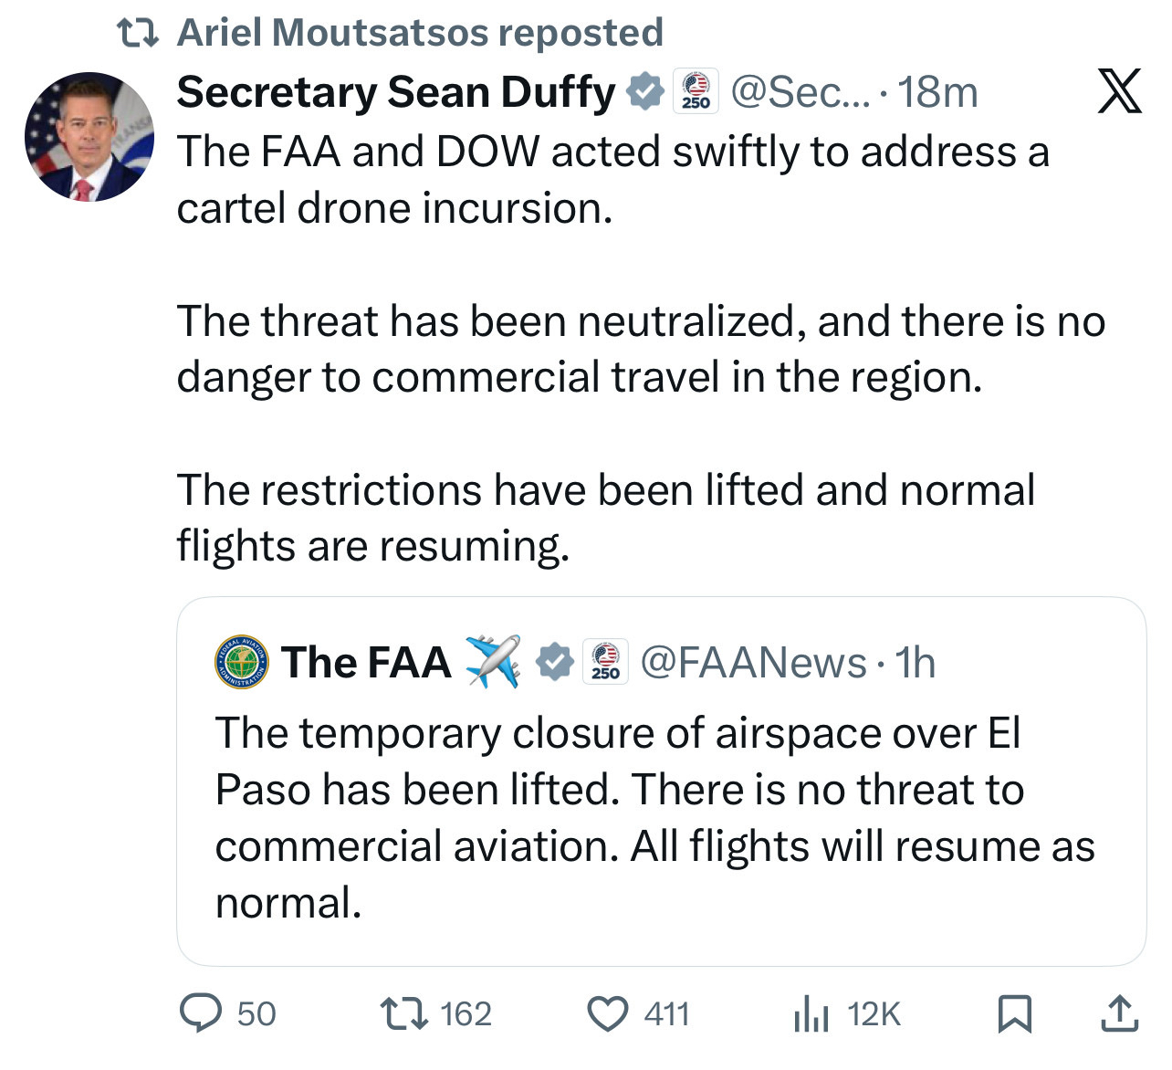The image size is (1172, 1070).
Task: Click the 250 badge next to The FAA
Action: (605, 662)
